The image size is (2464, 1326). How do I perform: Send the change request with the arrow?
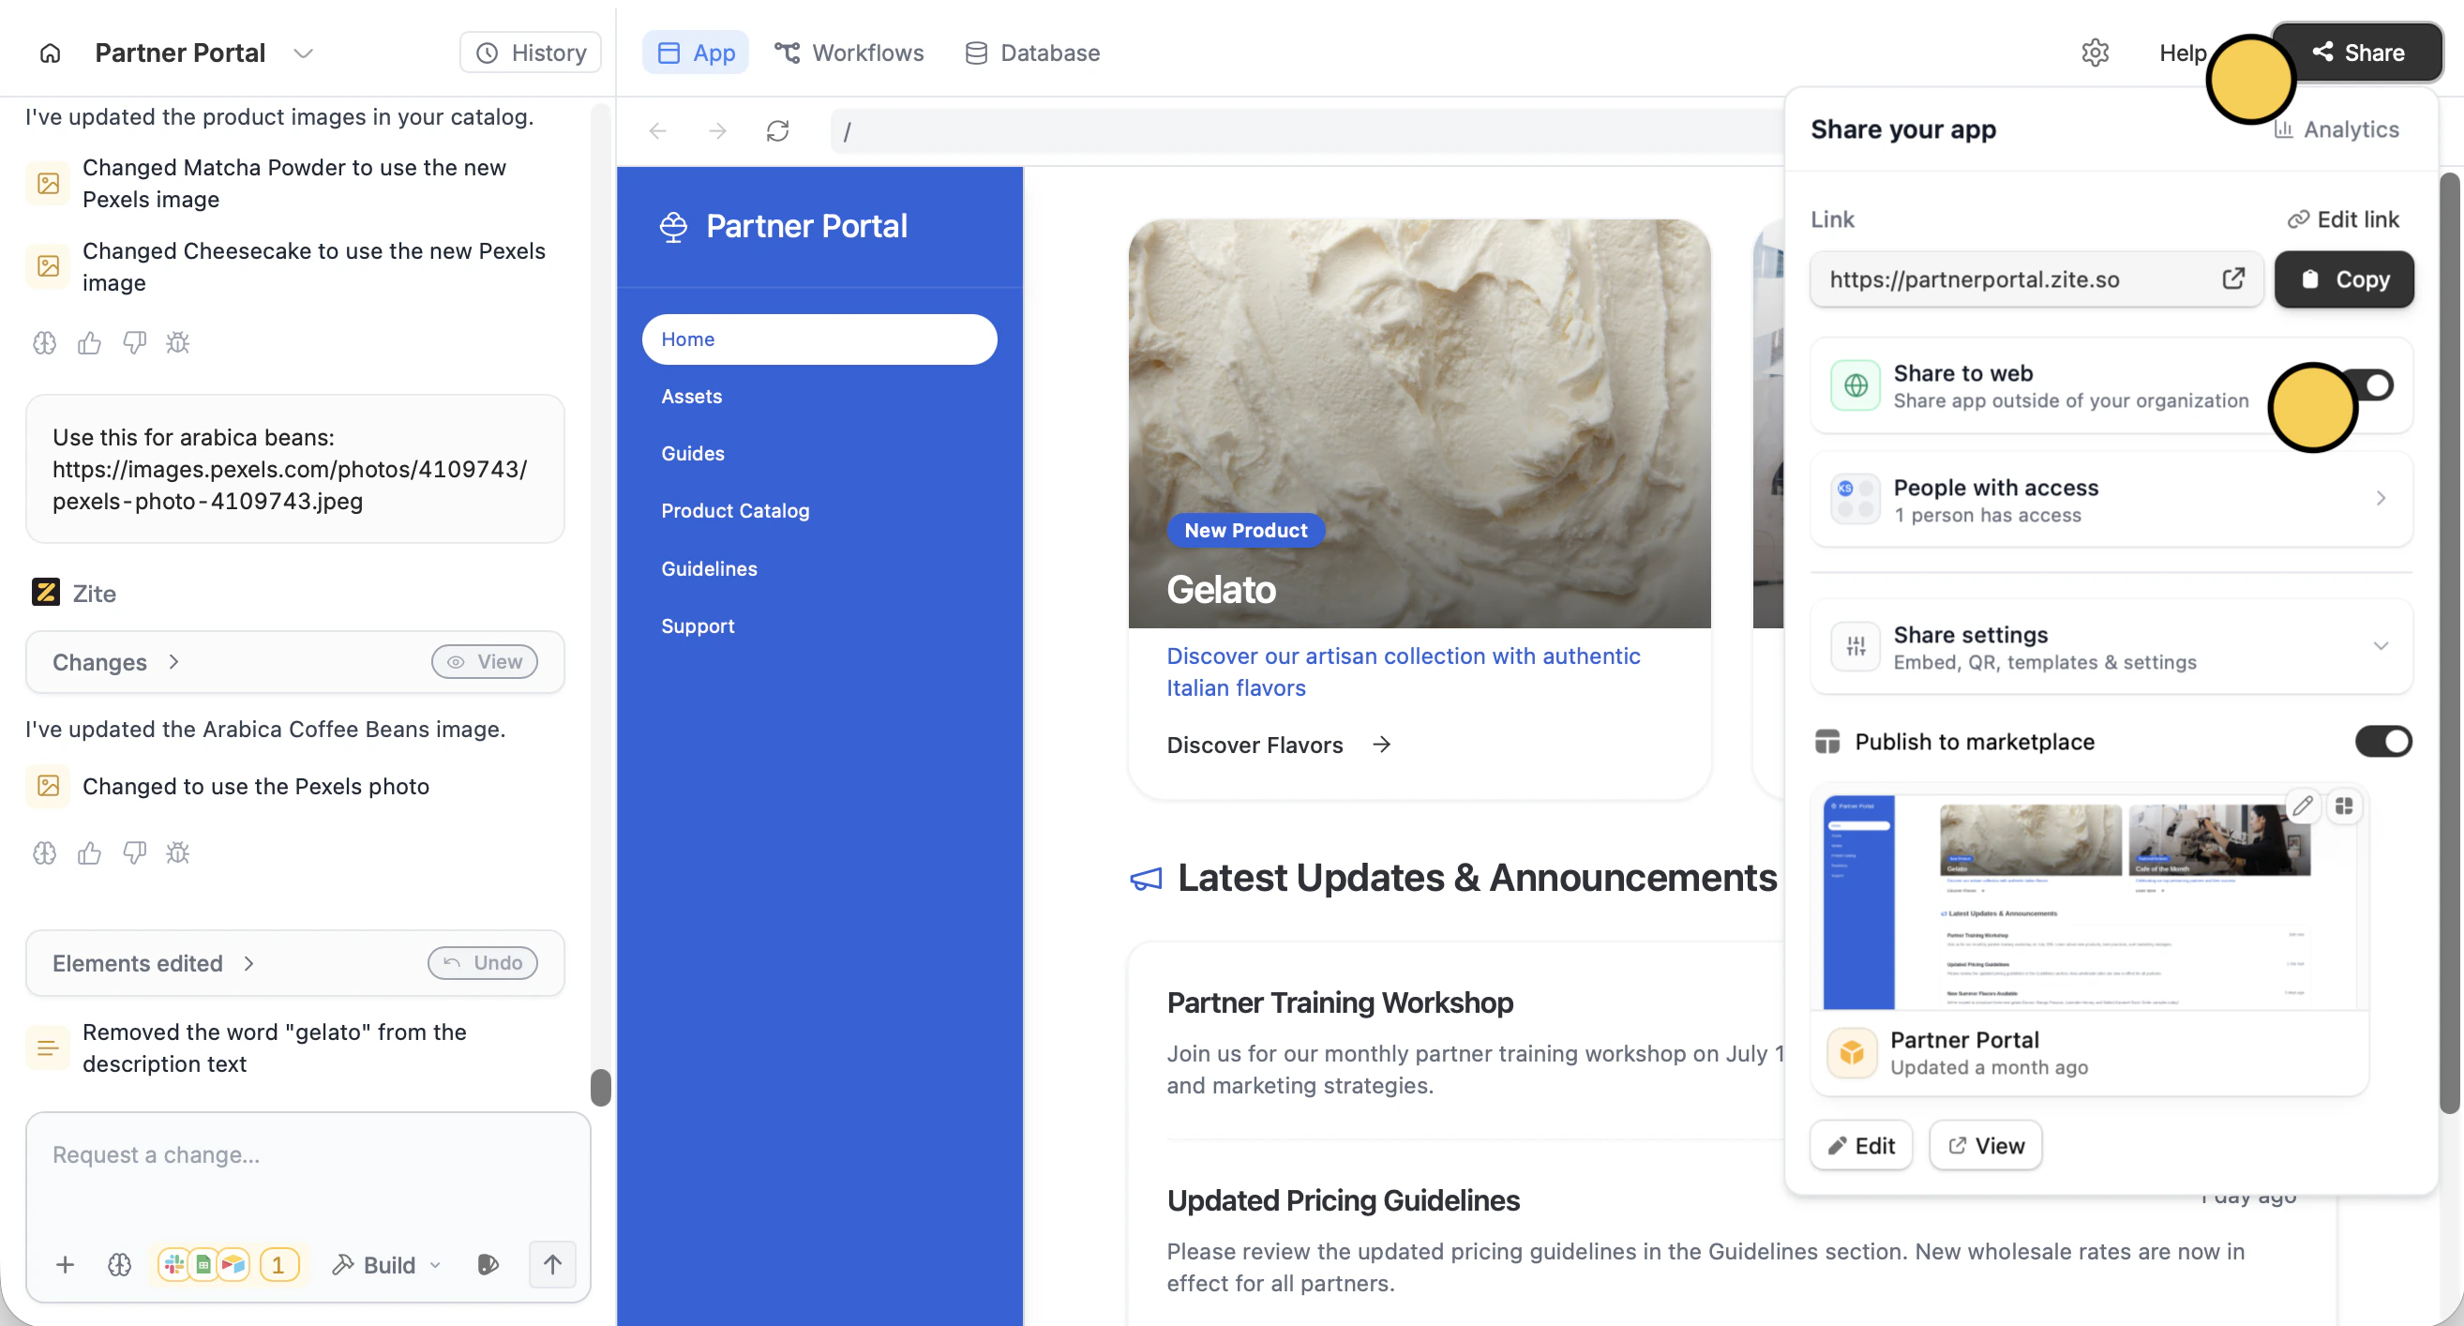[552, 1265]
